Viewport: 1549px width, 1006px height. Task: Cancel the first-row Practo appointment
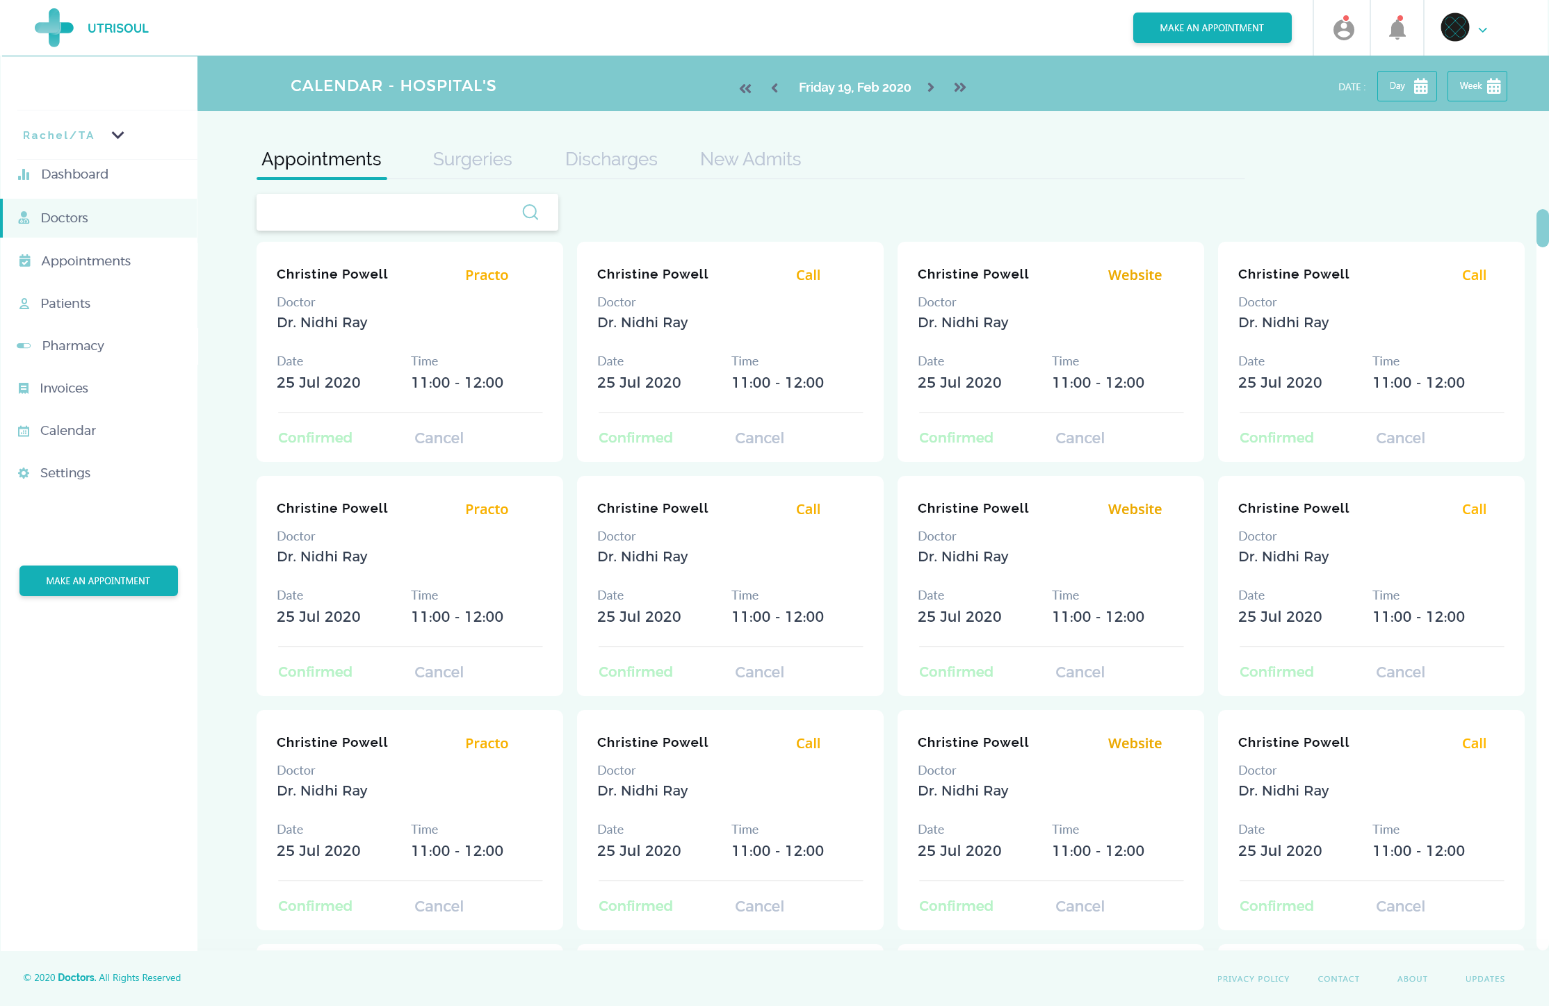439,438
